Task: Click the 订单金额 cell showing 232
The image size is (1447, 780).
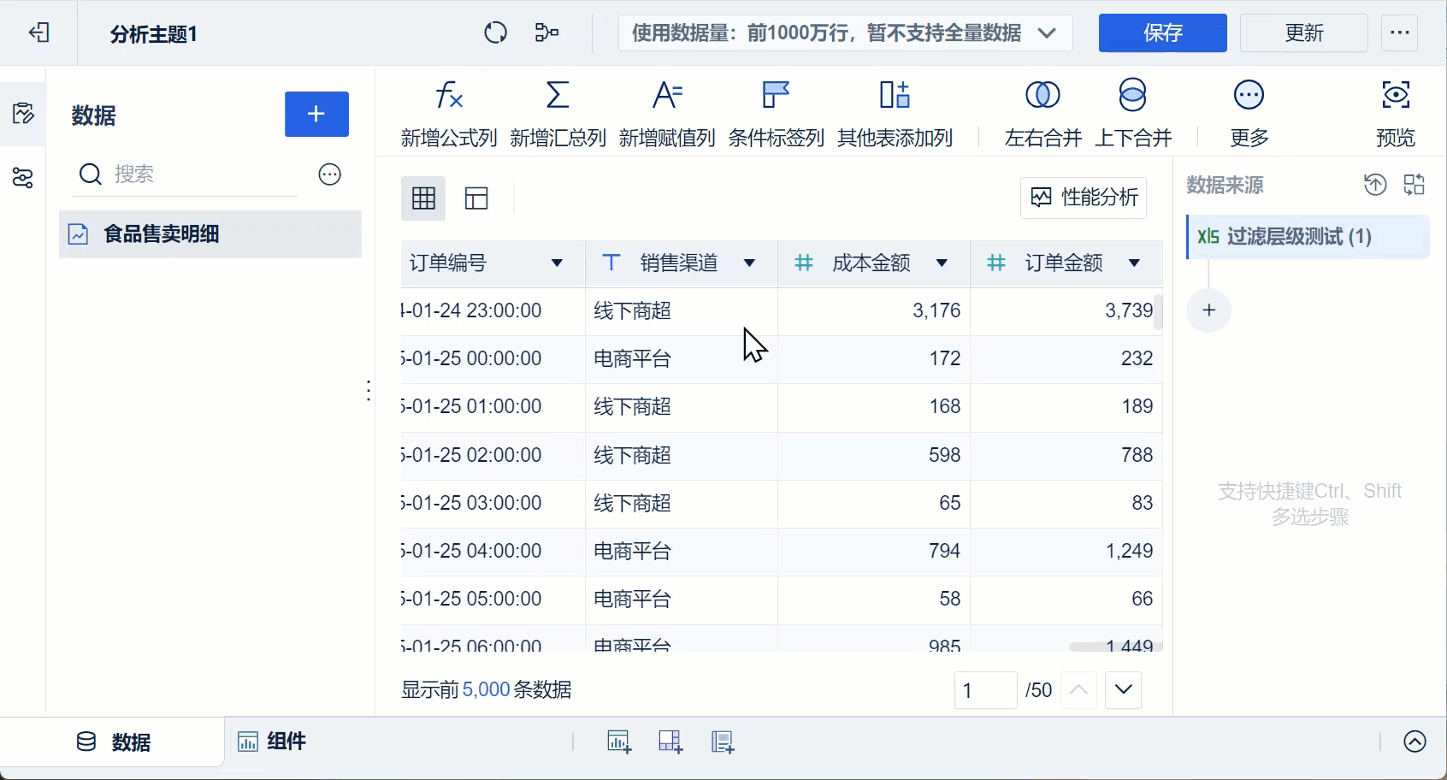Action: click(1066, 359)
